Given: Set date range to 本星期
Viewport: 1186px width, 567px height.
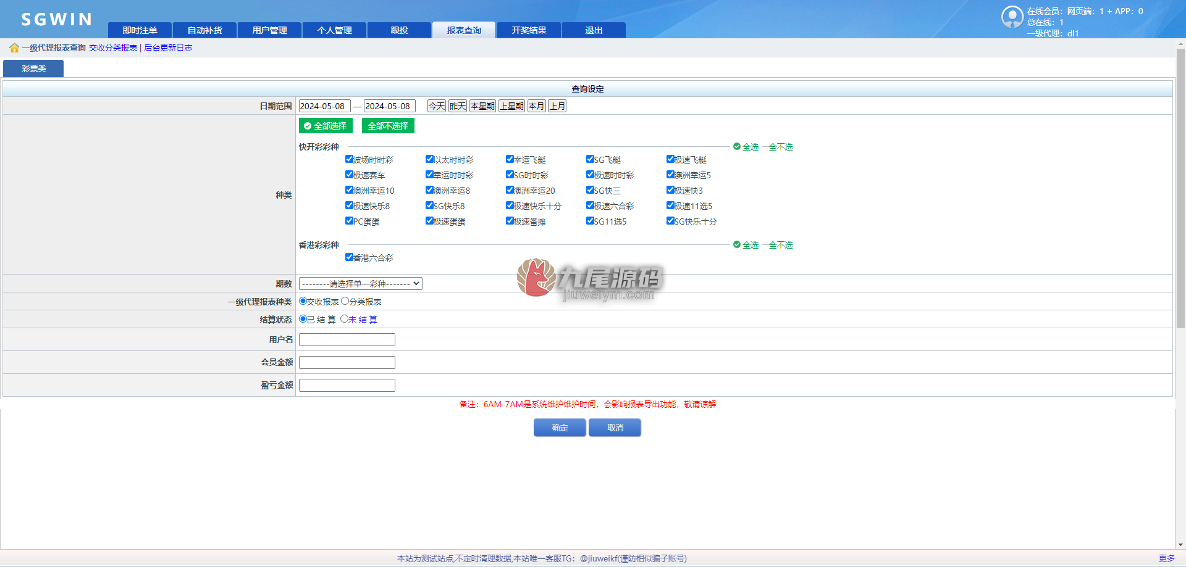Looking at the screenshot, I should pyautogui.click(x=482, y=106).
